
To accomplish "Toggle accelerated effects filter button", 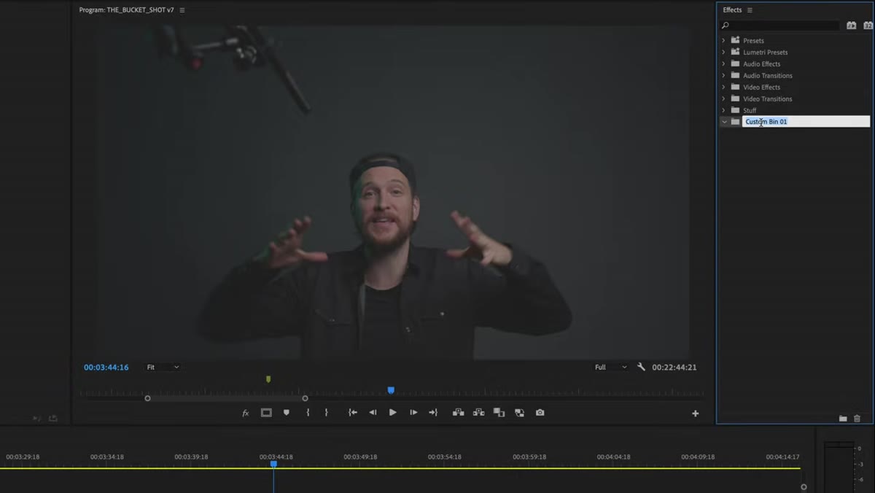I will [851, 26].
